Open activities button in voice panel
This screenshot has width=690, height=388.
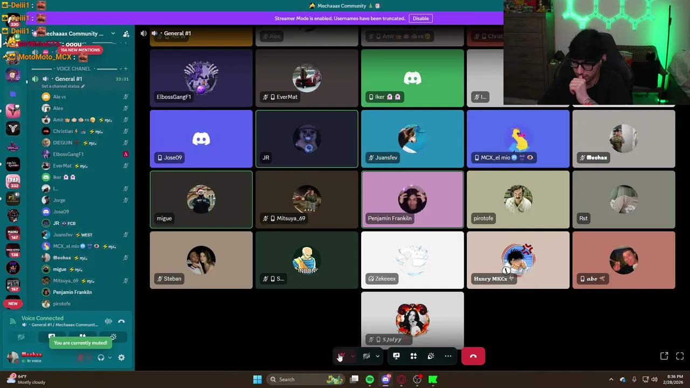point(82,337)
